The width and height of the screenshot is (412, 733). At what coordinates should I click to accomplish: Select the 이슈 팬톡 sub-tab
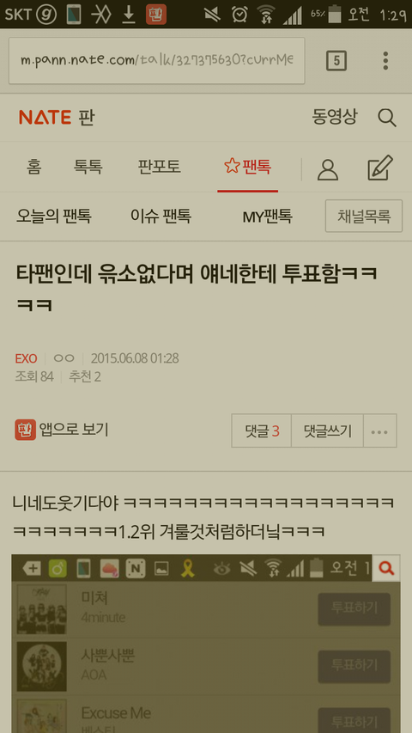pos(161,216)
